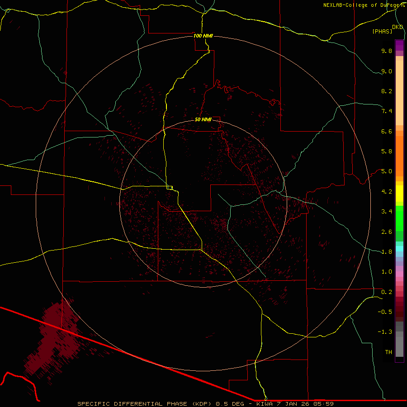Pick the cyan segment on the color bar
The image size is (407, 407).
[399, 248]
